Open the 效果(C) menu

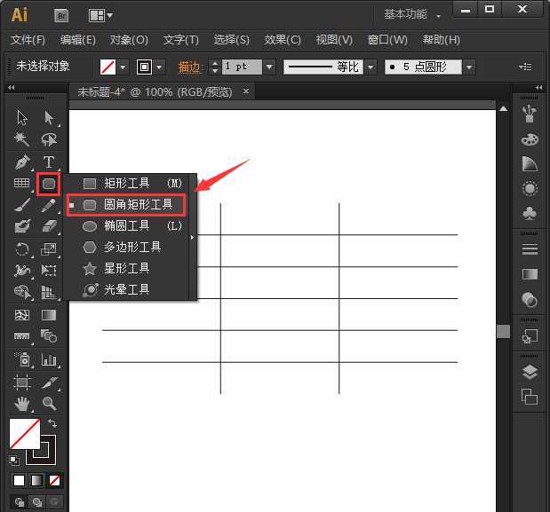[283, 40]
